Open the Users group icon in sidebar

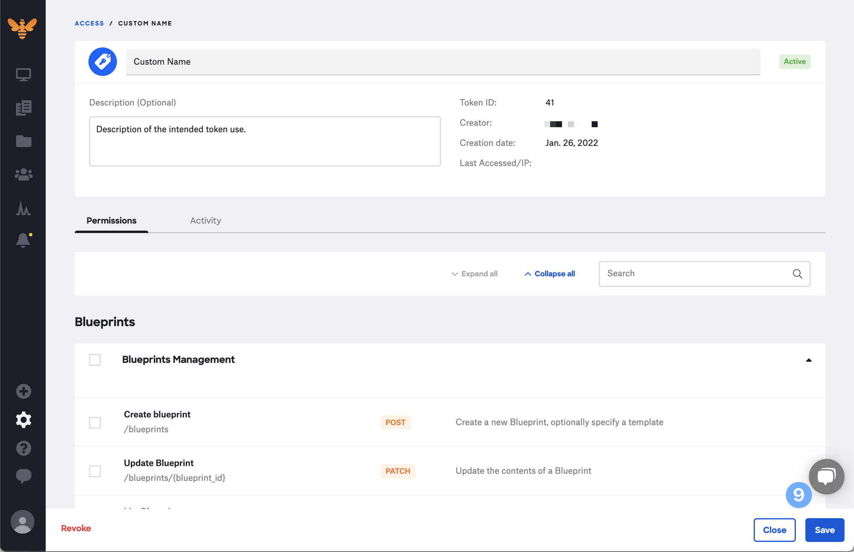23,174
